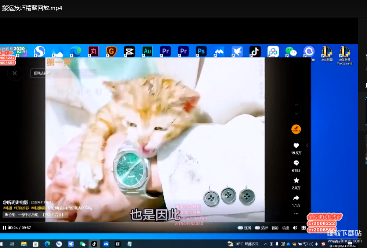This screenshot has width=367, height=248.
Task: Open the Photoshop desktop shortcut
Action: pos(201,51)
